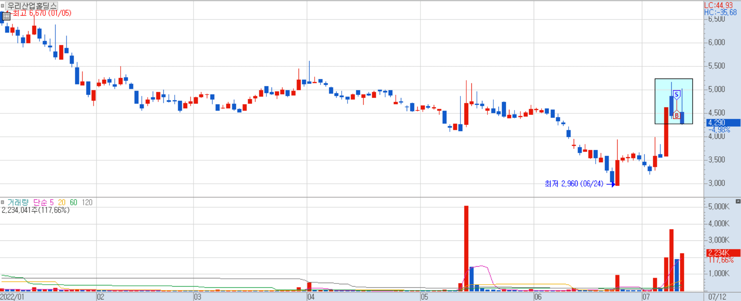Click the 02 month date axis label
This screenshot has width=741, height=301.
tap(101, 297)
